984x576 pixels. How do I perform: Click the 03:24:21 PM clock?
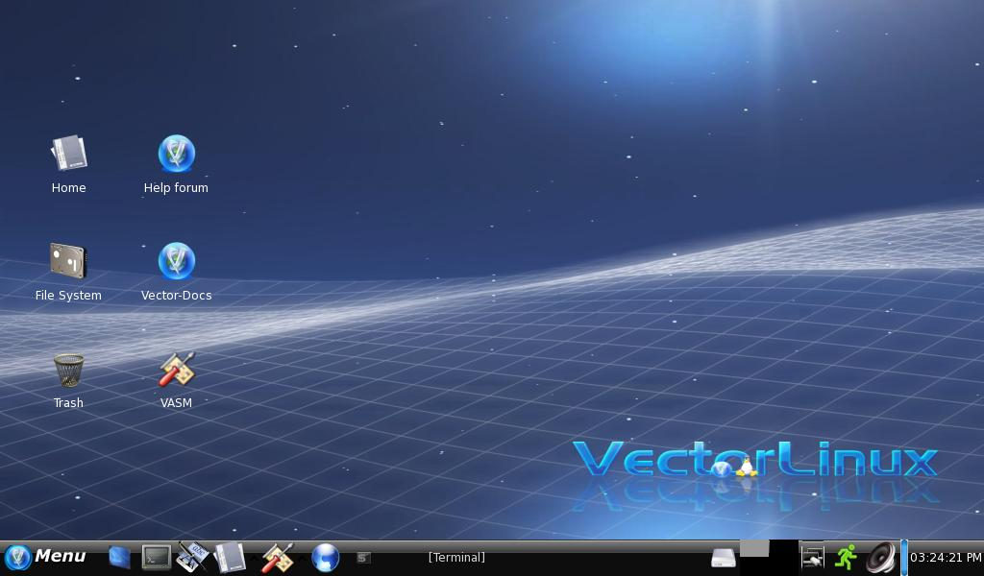point(946,557)
